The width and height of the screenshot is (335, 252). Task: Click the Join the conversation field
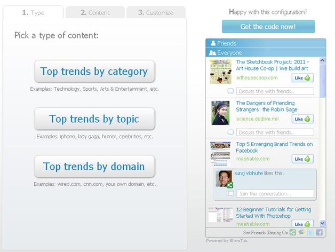(x=275, y=194)
